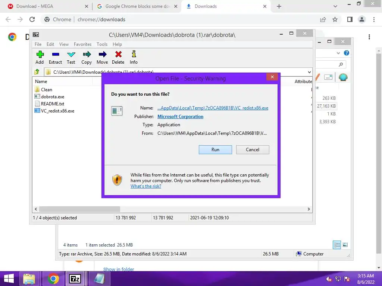Screen dimensions: 382x286
Task: Switch Explorer to large icons view
Action: pos(345,245)
